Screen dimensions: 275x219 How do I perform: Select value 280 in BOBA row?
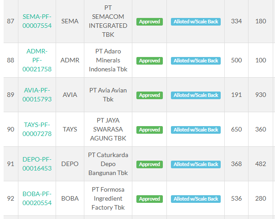pos(261,198)
